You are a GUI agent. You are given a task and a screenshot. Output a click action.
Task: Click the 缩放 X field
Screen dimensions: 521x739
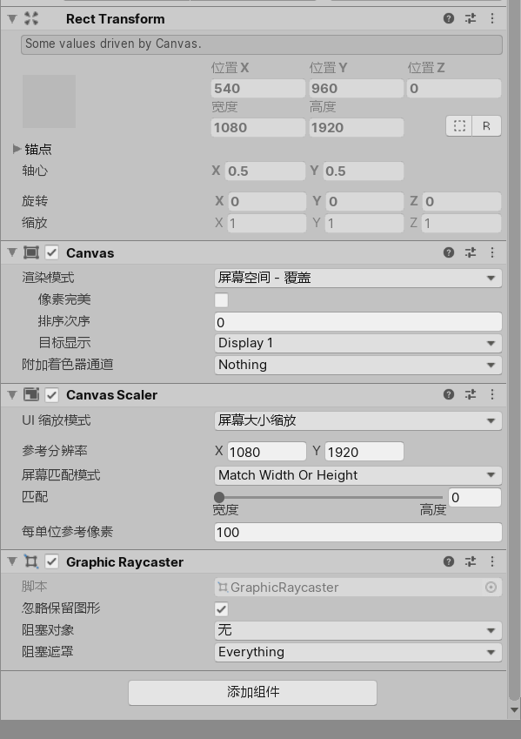267,223
